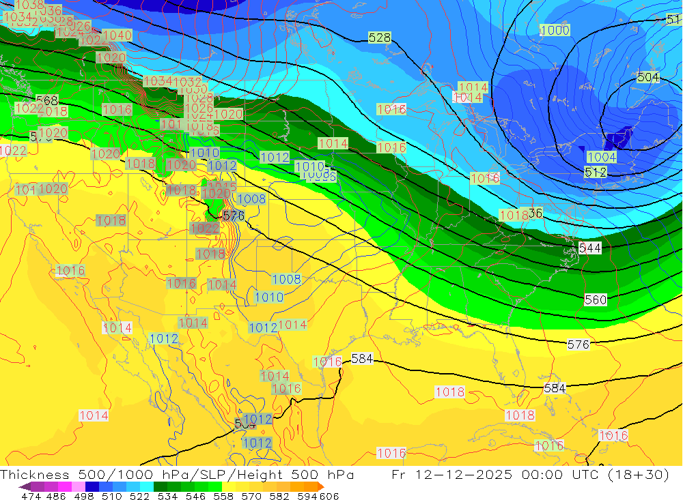Click the dark blue legend color swatch
Screen dimensions: 683x500
click(92, 486)
